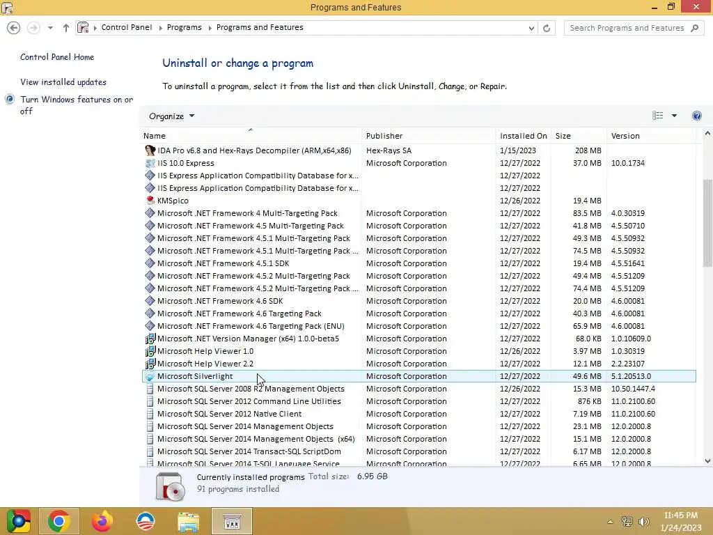713x535 pixels.
Task: Open the network tray icon
Action: pos(627,522)
